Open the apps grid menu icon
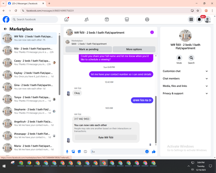The image size is (216, 173). click(191, 19)
